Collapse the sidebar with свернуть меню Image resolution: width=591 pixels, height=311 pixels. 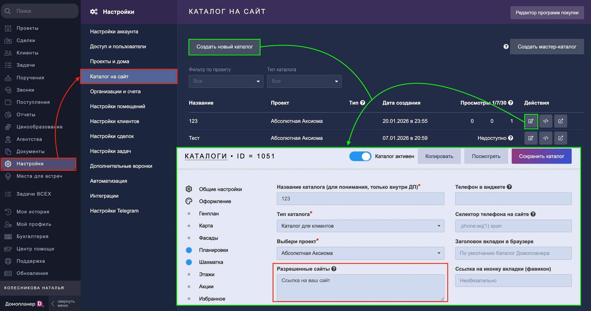63,304
